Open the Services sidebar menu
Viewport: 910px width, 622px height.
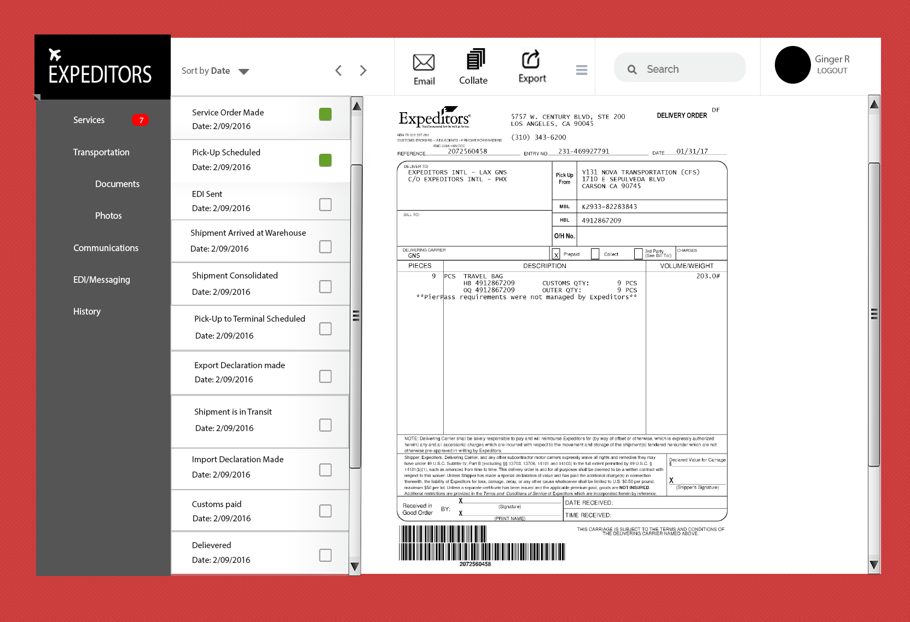pos(89,120)
